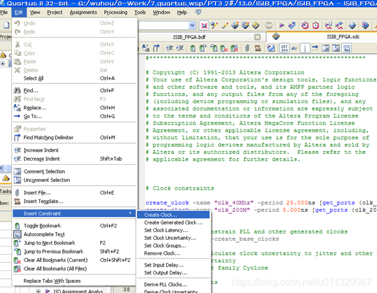Click the icon right of the Start Compilation play icon

[292, 25]
